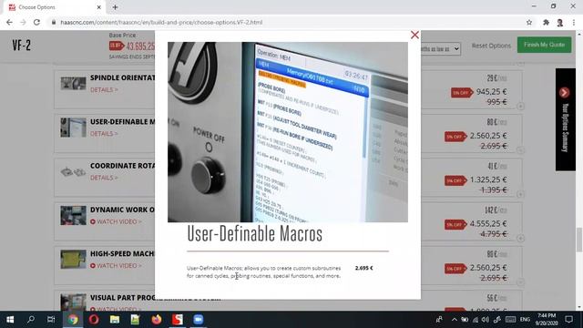Open the network icon in system tray

pyautogui.click(x=476, y=320)
